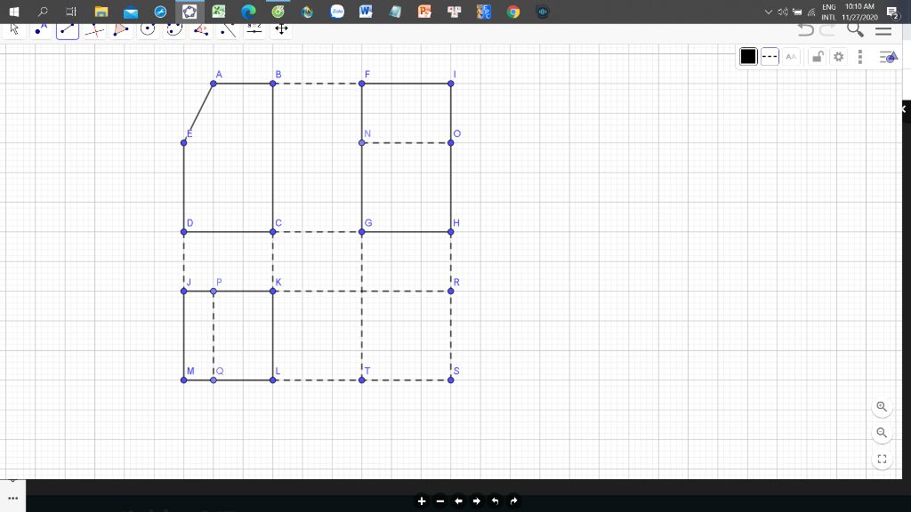Select point A on the drawing

pyautogui.click(x=214, y=84)
